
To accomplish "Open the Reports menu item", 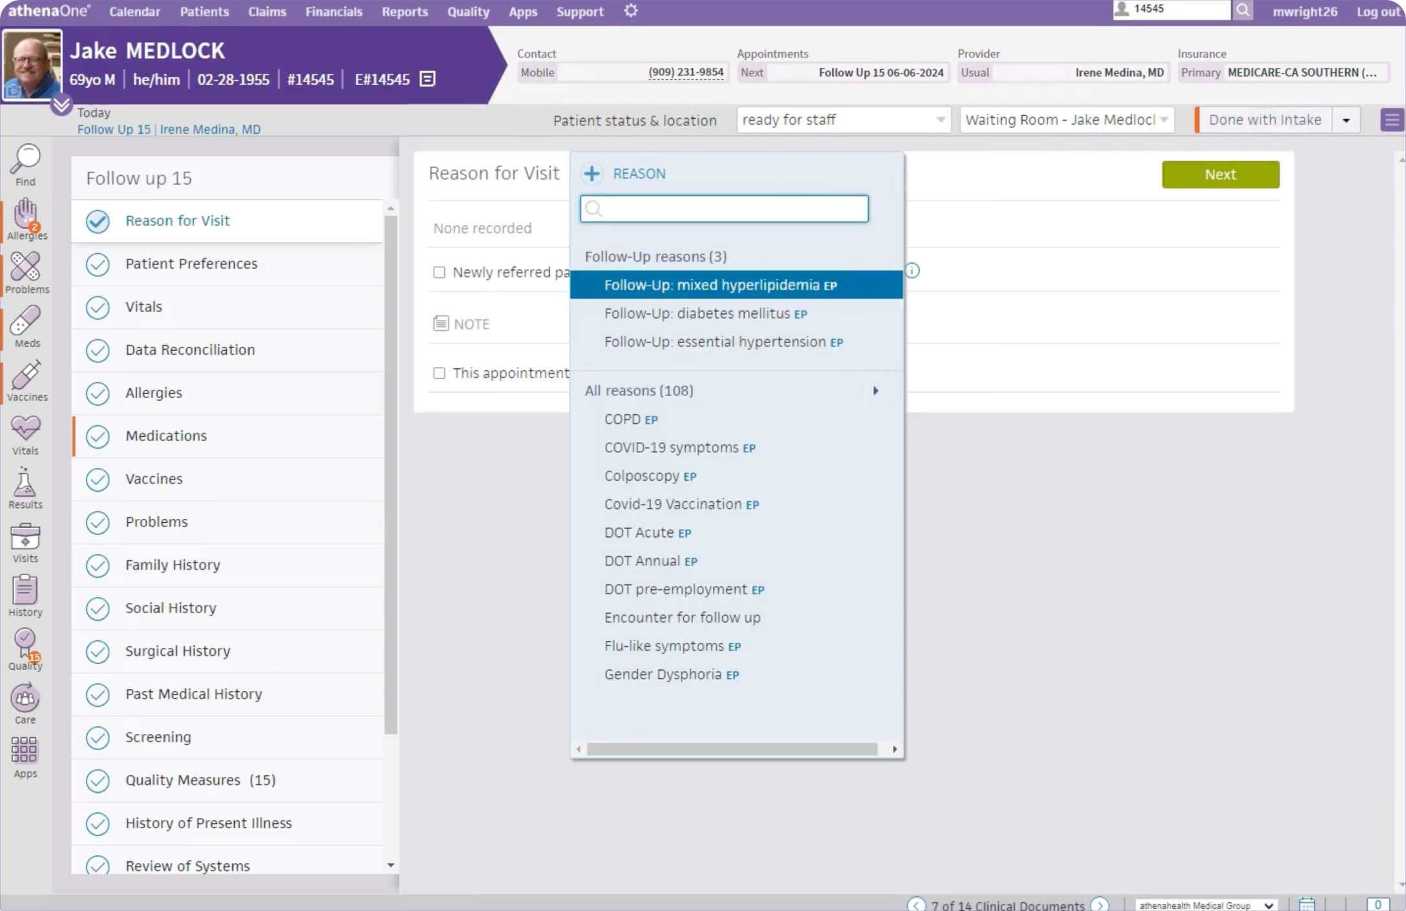I will click(405, 11).
